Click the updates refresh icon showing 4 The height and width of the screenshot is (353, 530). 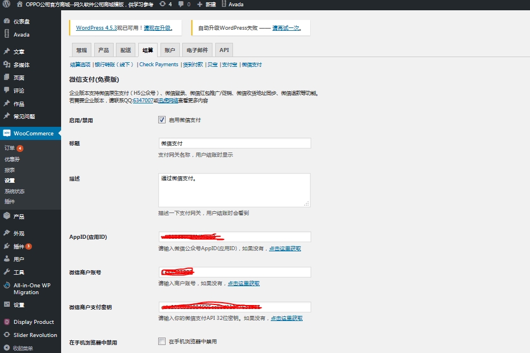click(163, 4)
